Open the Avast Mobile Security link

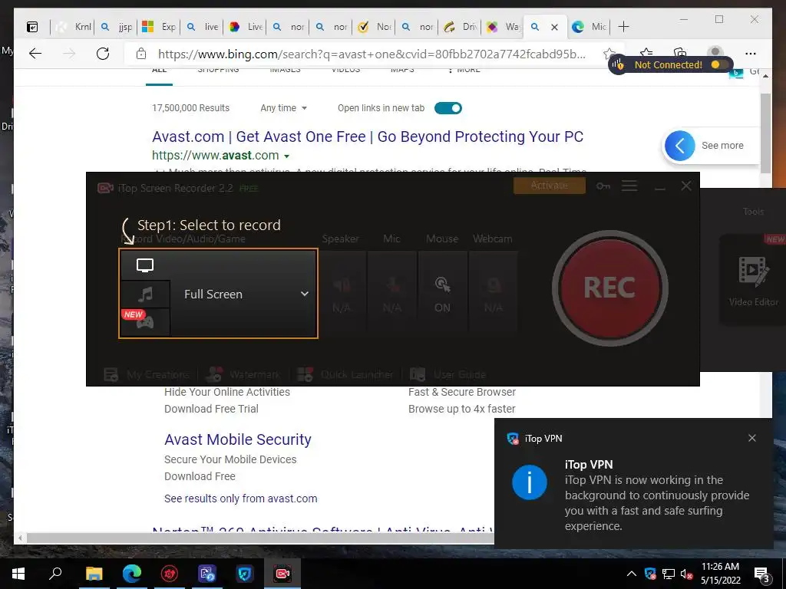point(238,439)
